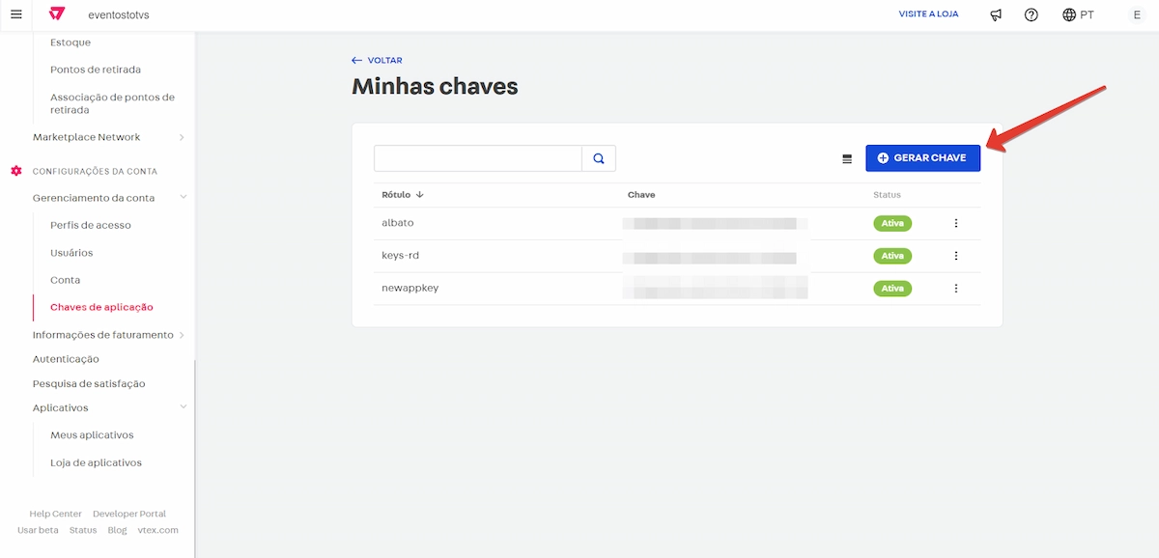This screenshot has height=558, width=1159.
Task: Collapse Gerenciamento da conta section
Action: pos(183,198)
